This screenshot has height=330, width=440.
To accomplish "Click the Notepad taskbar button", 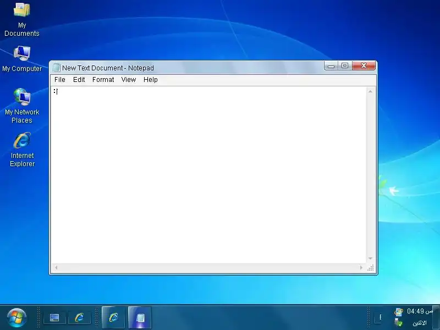I will pos(140,317).
